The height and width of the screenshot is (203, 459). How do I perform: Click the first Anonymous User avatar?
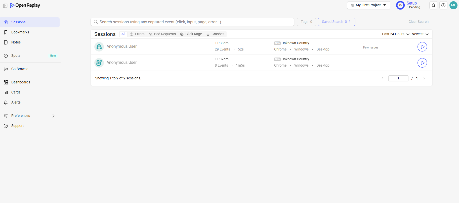[99, 47]
